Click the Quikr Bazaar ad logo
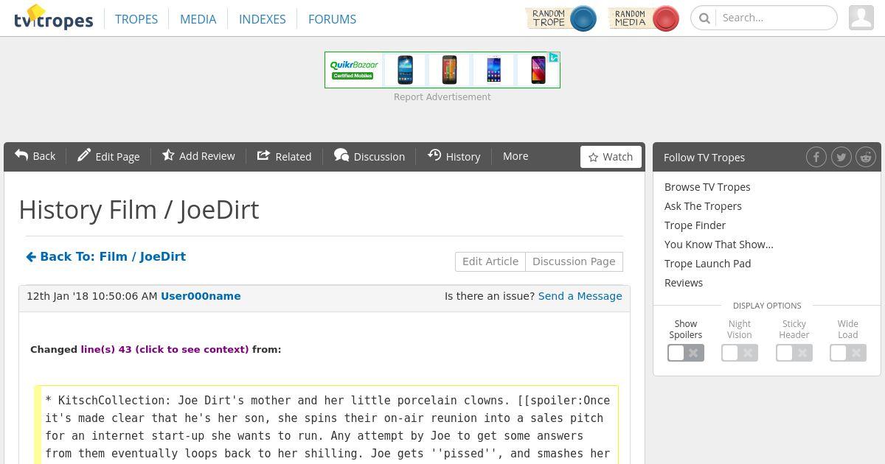Image resolution: width=885 pixels, height=464 pixels. coord(353,70)
